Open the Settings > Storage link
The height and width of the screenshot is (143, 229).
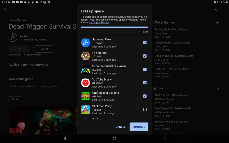click(99, 23)
